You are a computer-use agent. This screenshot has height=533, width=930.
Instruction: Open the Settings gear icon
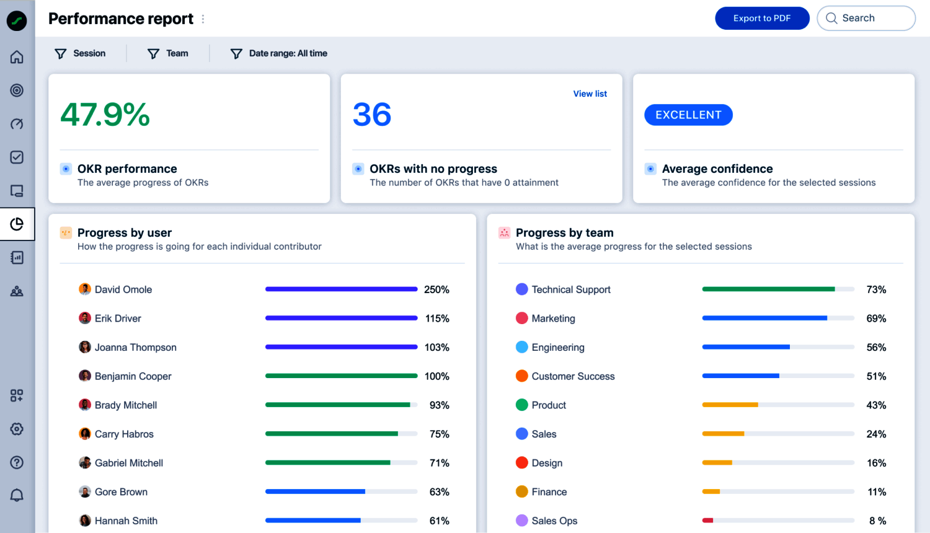coord(17,428)
